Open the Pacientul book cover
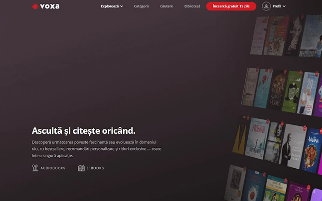 tap(257, 139)
